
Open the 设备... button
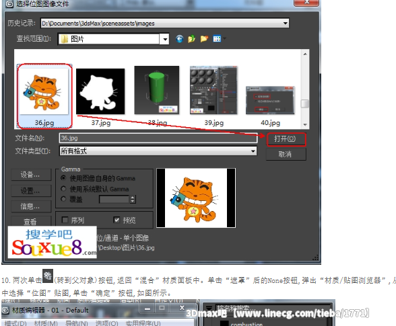(x=31, y=175)
